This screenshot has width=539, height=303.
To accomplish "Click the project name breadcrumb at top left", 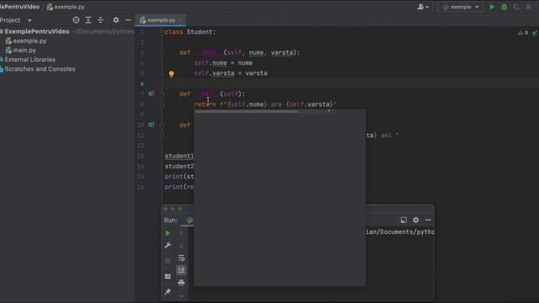I will (x=19, y=7).
